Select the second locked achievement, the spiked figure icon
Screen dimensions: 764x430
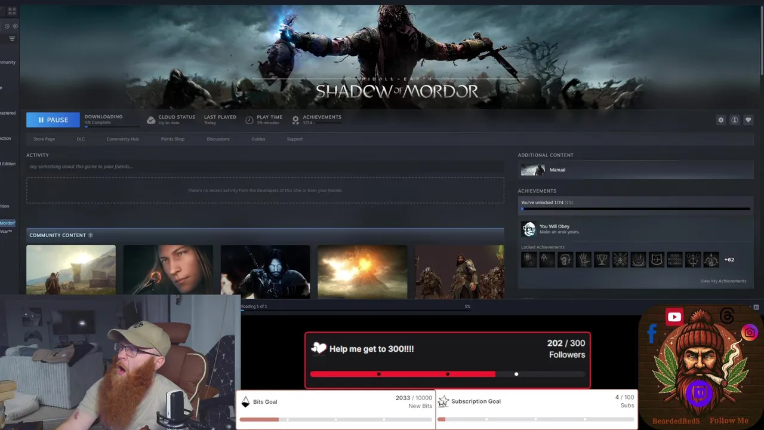547,260
